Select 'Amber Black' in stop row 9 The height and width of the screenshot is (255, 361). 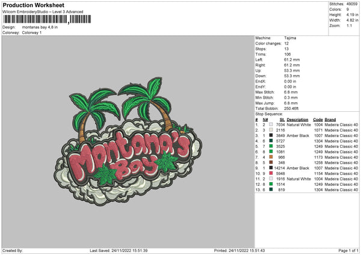click(x=298, y=168)
